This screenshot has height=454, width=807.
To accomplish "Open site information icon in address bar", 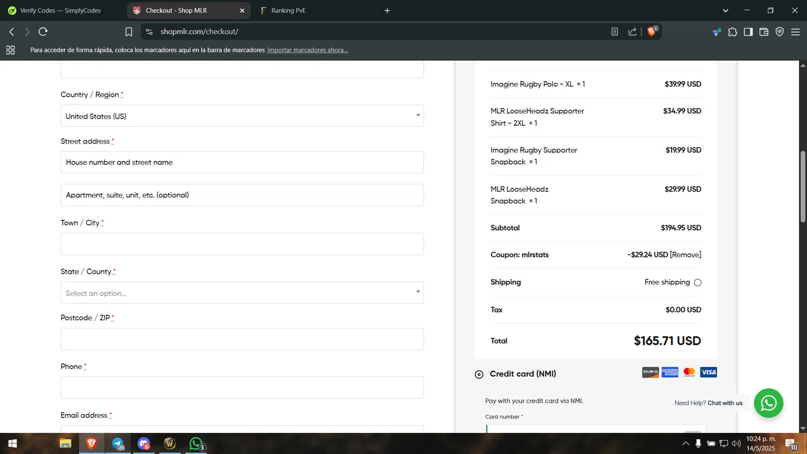I will pos(150,32).
